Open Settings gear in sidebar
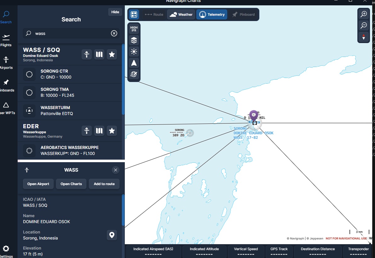375x258 pixels. click(x=6, y=251)
